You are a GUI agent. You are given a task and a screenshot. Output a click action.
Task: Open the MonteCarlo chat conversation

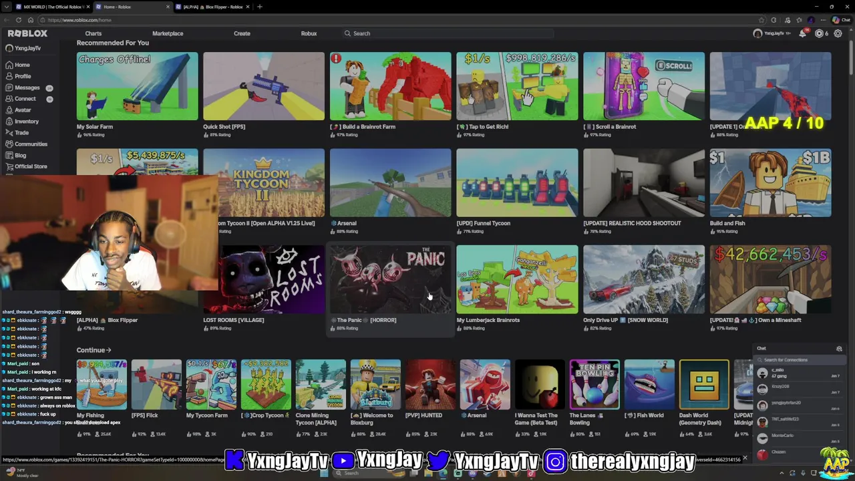(x=800, y=438)
